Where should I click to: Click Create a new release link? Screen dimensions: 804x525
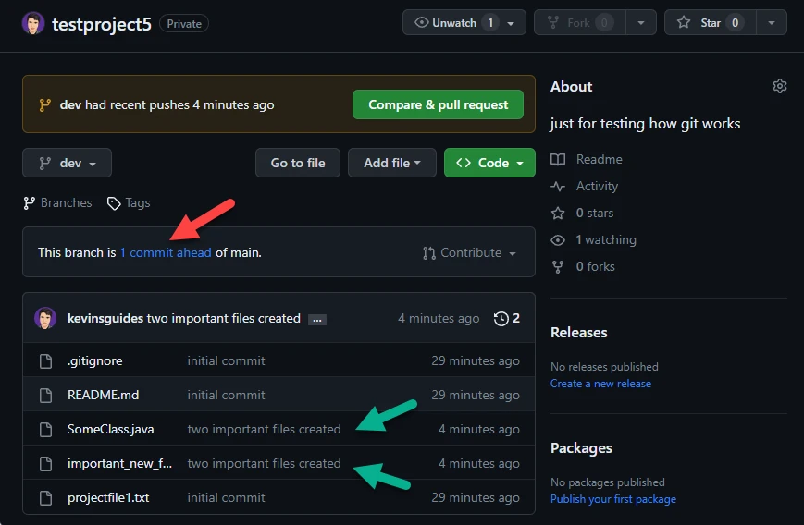click(600, 383)
